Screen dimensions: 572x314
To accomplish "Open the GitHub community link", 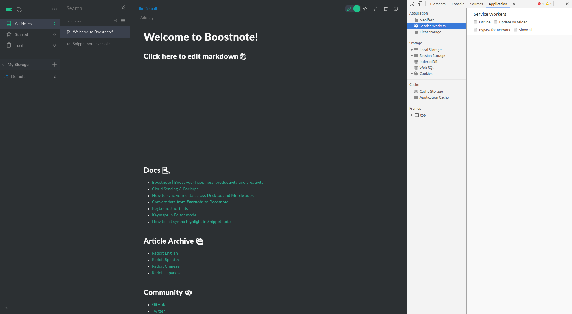I will pyautogui.click(x=158, y=304).
